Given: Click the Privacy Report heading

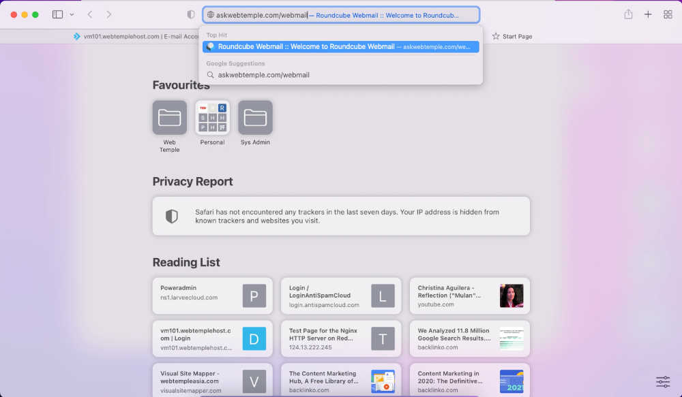Looking at the screenshot, I should point(193,182).
